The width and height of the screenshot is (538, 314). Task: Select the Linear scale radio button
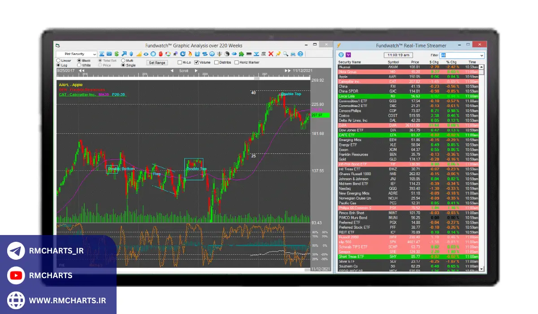58,60
